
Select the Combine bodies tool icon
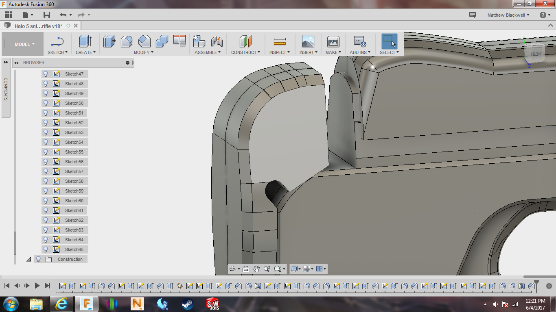click(x=162, y=41)
